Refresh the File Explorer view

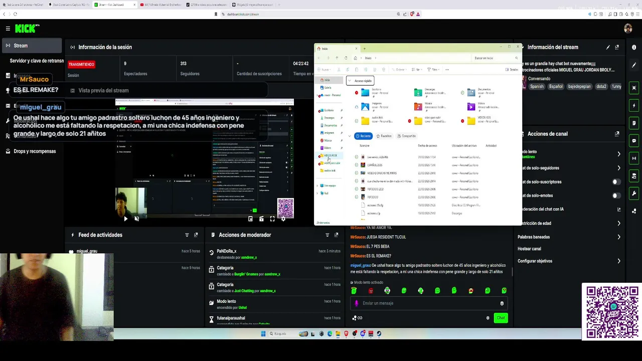click(346, 58)
